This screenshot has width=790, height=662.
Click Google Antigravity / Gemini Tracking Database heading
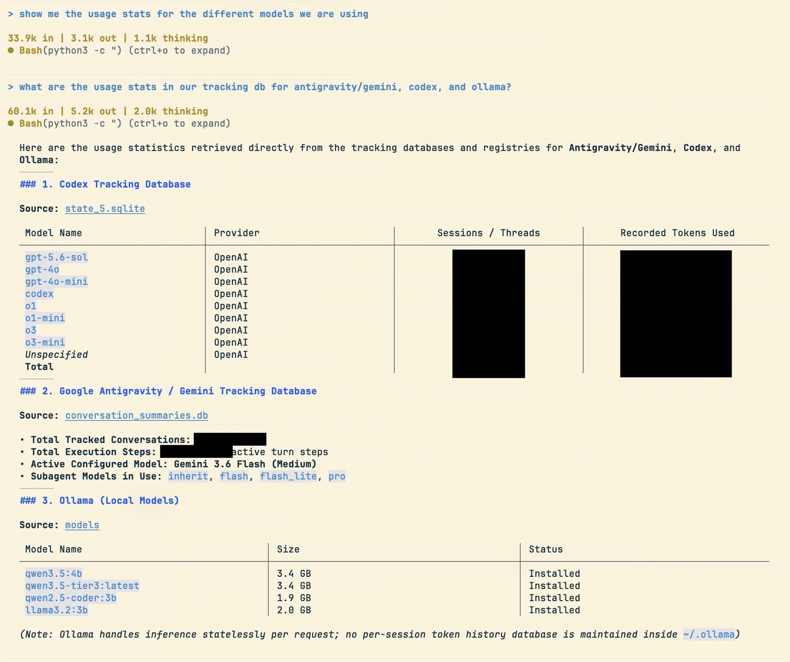coord(168,391)
